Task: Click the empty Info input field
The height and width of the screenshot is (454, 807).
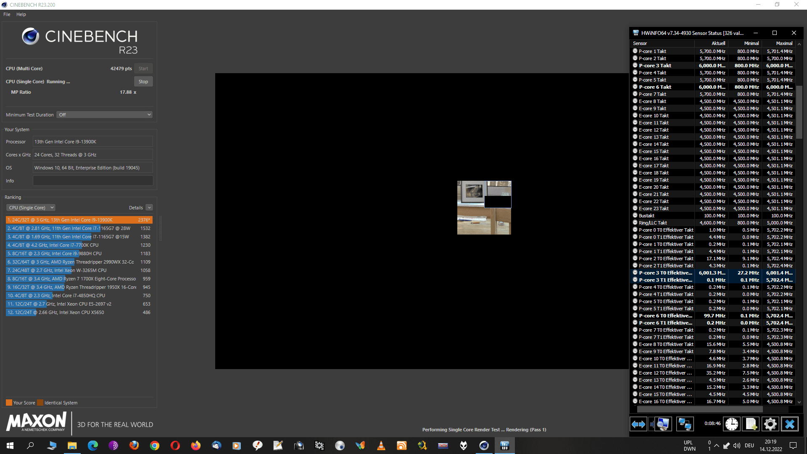Action: pos(93,181)
